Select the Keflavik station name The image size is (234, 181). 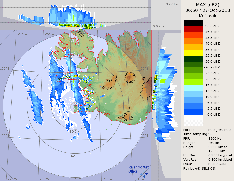click(208, 16)
